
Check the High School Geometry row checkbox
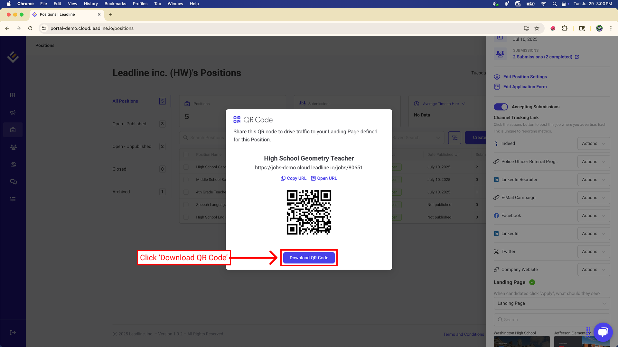186,167
